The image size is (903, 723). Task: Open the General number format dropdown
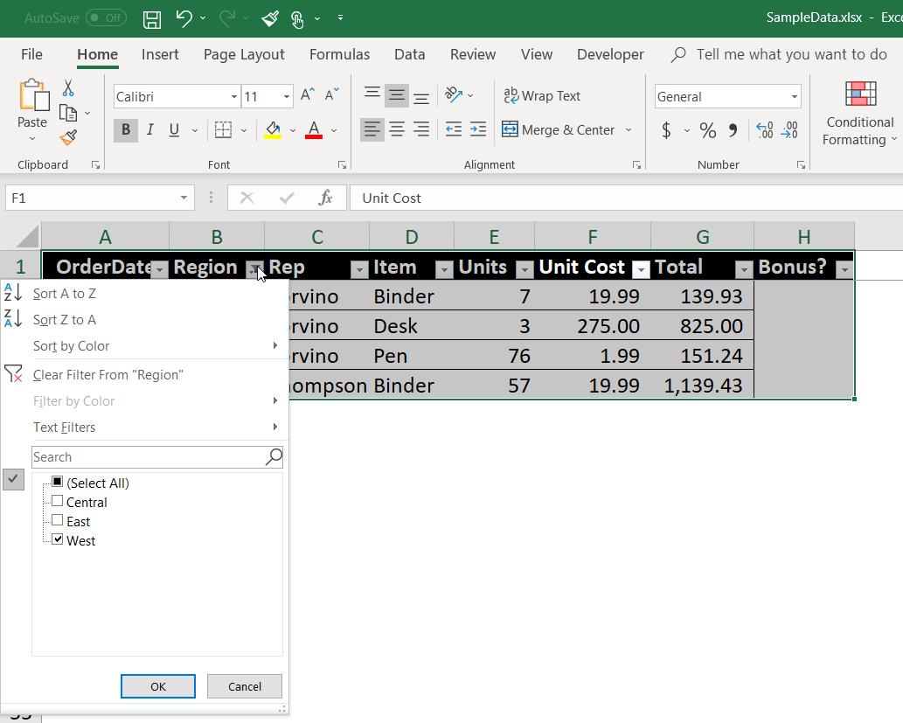[x=795, y=96]
